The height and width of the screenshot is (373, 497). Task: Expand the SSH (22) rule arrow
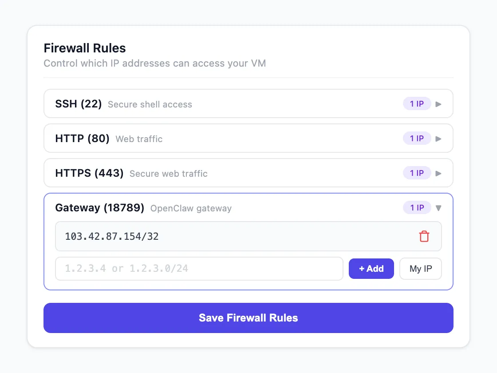pos(438,104)
